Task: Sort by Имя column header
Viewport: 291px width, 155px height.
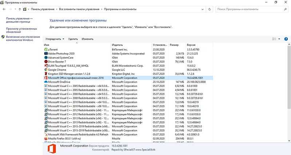Action: [77, 45]
